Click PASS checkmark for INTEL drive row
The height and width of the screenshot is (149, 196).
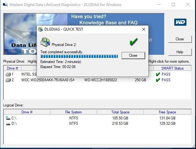158,74
